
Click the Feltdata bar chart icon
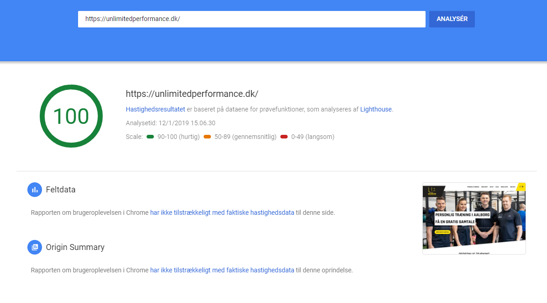pos(35,190)
